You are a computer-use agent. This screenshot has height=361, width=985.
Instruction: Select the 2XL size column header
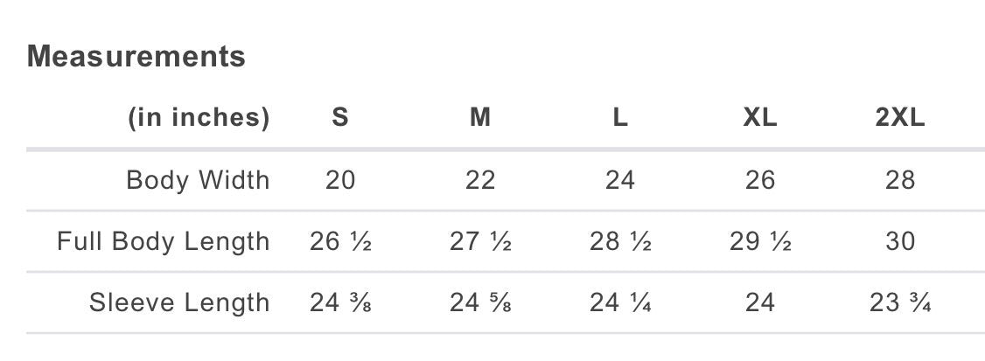click(x=900, y=118)
